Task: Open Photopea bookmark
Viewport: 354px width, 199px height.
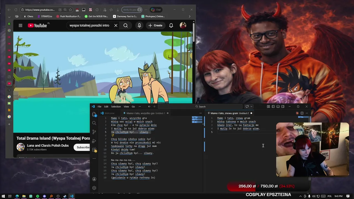Action: tap(153, 16)
